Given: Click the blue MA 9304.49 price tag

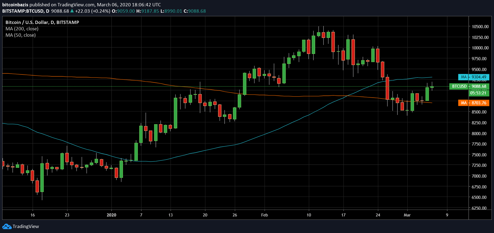Looking at the screenshot, I should (474, 77).
